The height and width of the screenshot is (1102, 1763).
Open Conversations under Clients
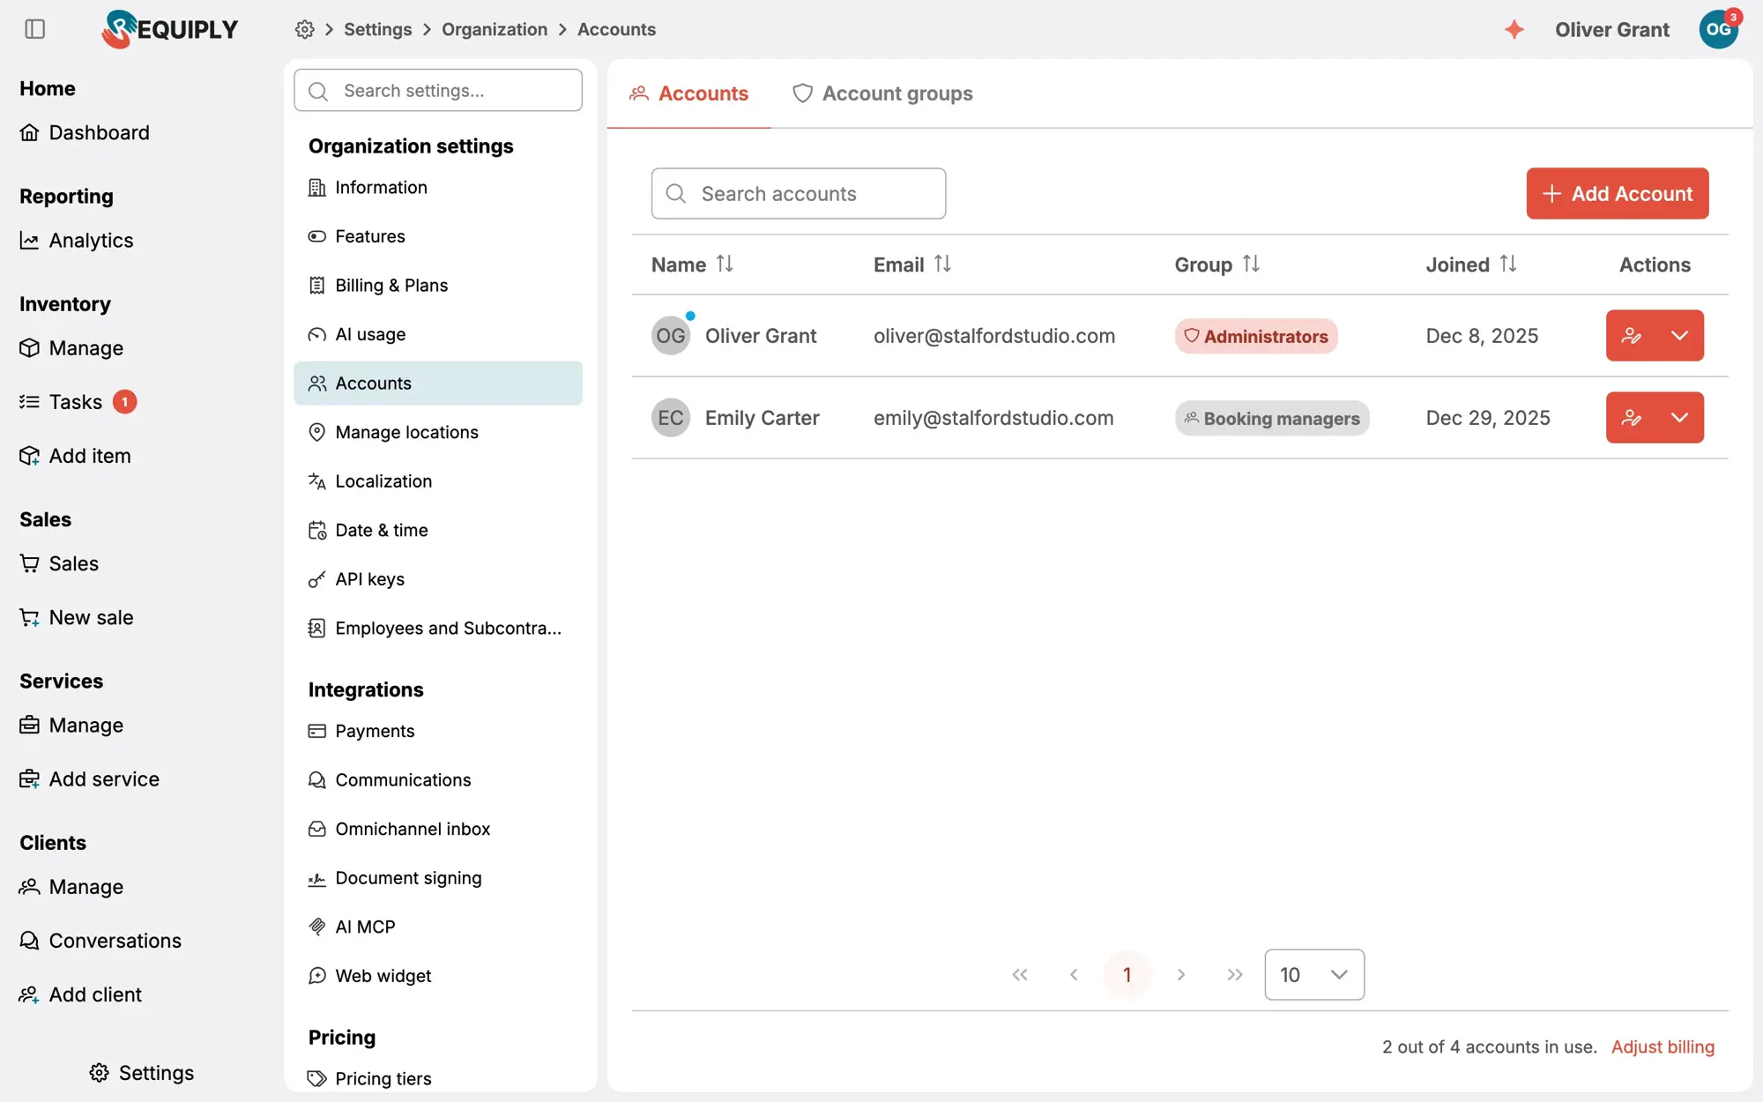[x=100, y=940]
